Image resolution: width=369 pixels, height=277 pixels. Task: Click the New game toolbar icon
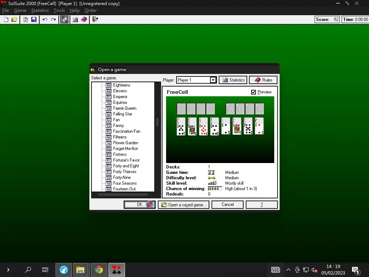(x=6, y=19)
